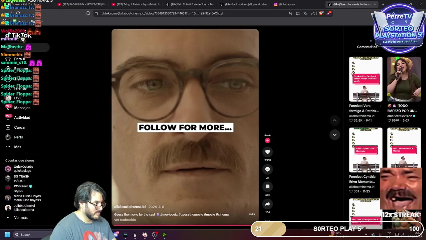Open comments via the speech bubble icon
This screenshot has height=240, width=426.
click(267, 169)
